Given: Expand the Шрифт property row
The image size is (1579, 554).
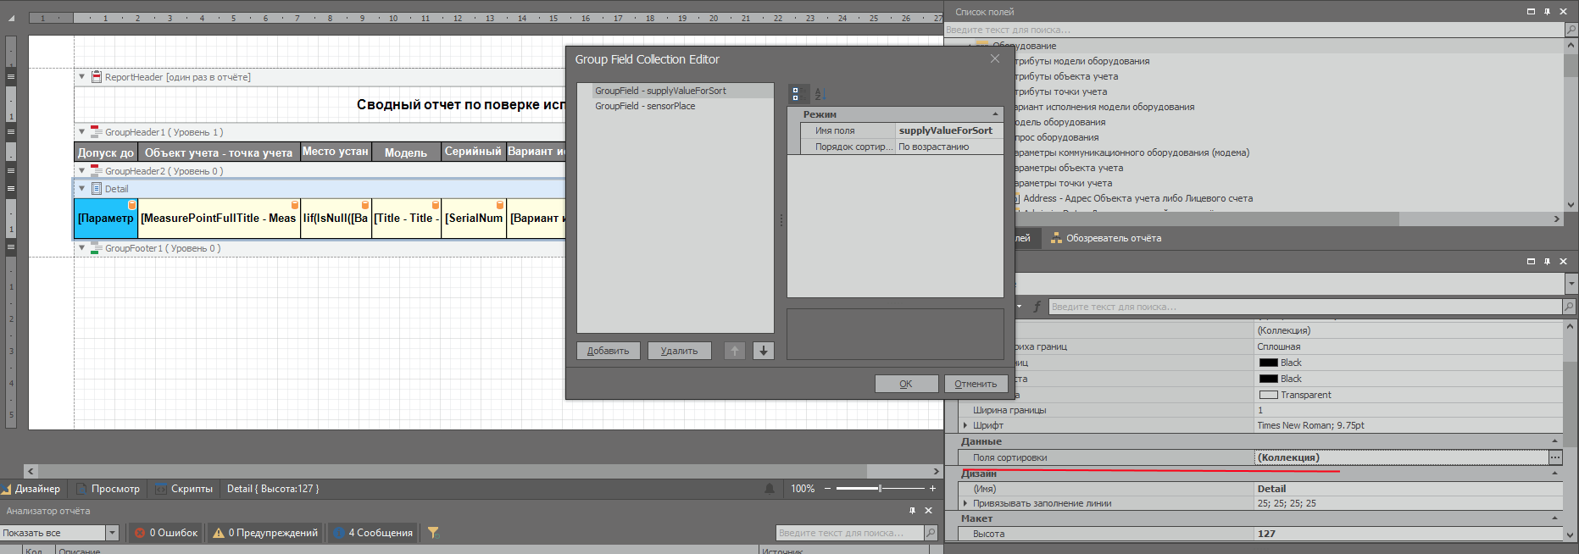Looking at the screenshot, I should coord(965,425).
